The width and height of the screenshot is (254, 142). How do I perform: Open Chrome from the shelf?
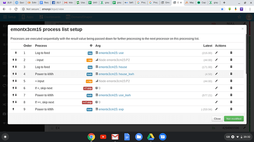point(91,137)
